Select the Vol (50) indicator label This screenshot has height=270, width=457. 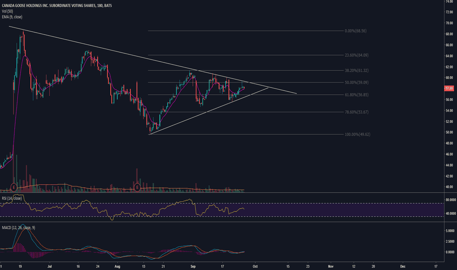click(7, 11)
